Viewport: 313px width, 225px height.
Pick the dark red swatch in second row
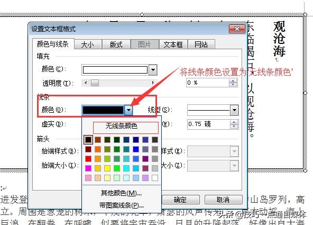coord(88,149)
